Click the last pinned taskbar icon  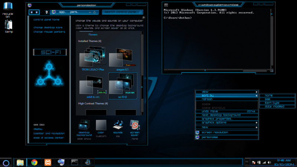pyautogui.click(x=88, y=162)
